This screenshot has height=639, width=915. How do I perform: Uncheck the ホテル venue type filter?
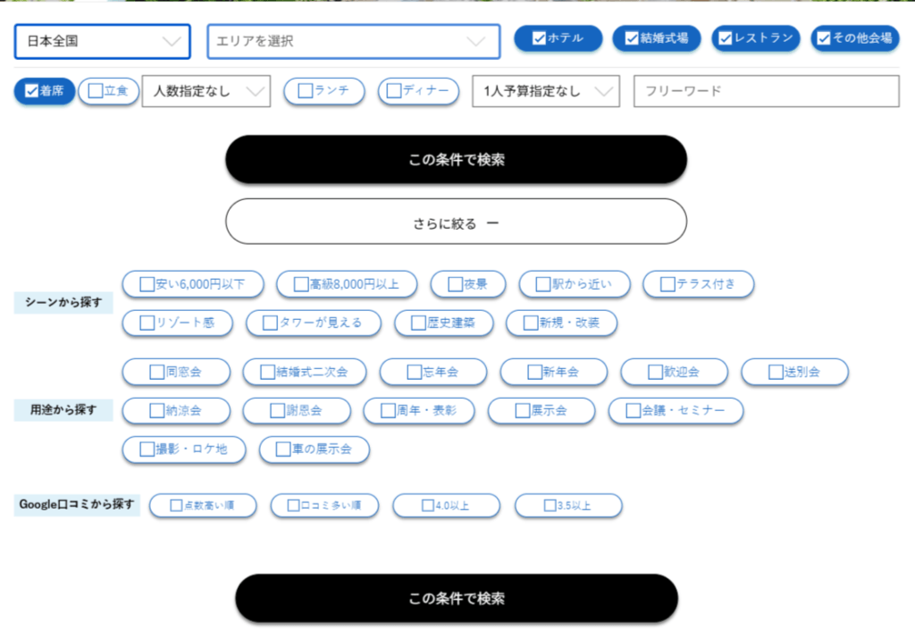point(558,38)
